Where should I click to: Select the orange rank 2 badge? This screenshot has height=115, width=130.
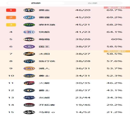tap(11, 18)
